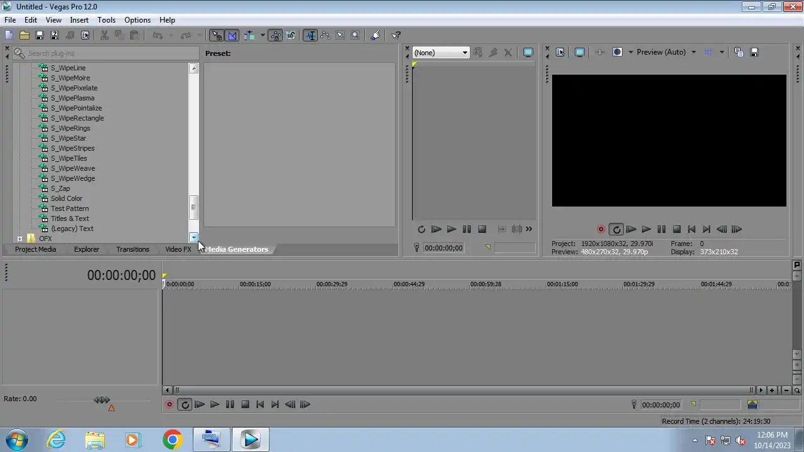
Task: Select the Envelope Edit tool
Action: [x=325, y=35]
